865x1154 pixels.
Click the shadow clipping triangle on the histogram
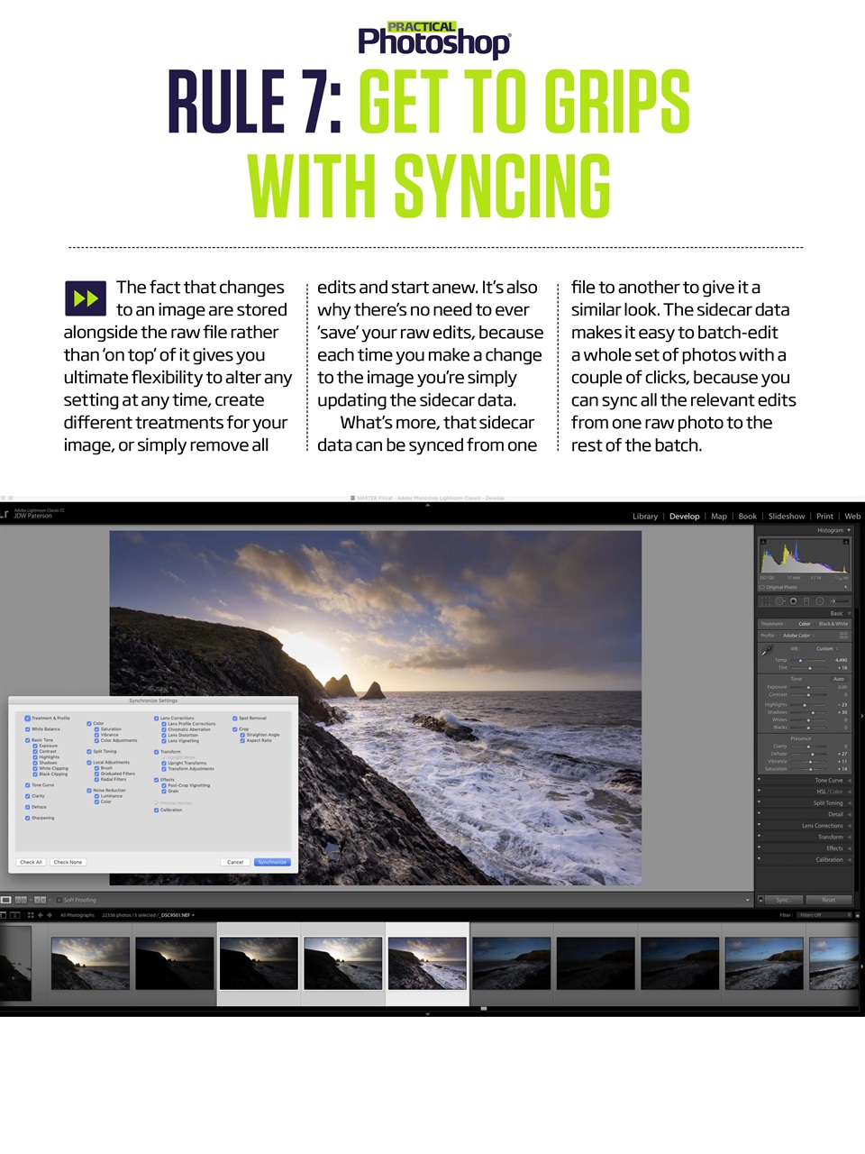tap(765, 541)
